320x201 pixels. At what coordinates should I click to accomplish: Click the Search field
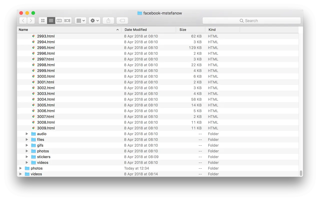tap(251, 21)
